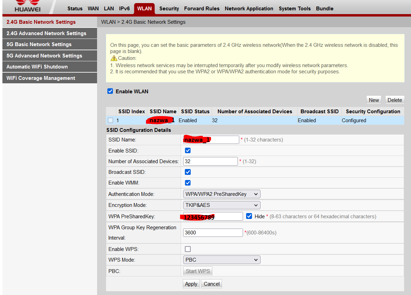Select the checkbox for SSID Index 1 row
411x295 pixels.
pyautogui.click(x=110, y=120)
